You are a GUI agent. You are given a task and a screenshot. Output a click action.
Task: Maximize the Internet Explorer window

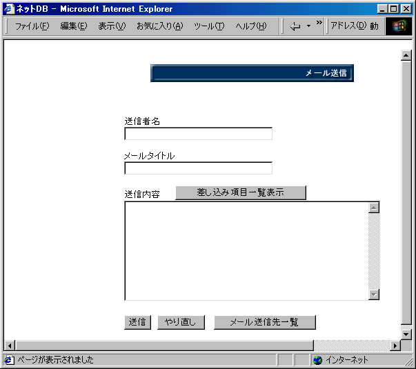[394, 9]
